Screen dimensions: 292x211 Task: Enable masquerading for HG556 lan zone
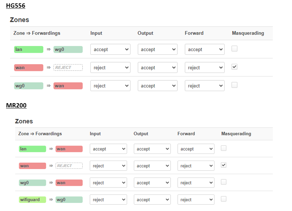(x=234, y=49)
